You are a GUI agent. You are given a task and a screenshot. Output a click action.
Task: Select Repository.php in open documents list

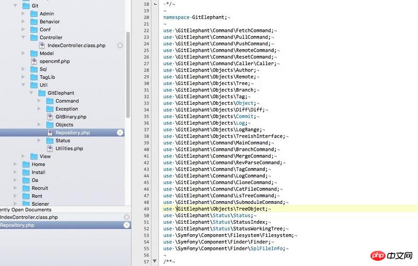click(x=17, y=225)
